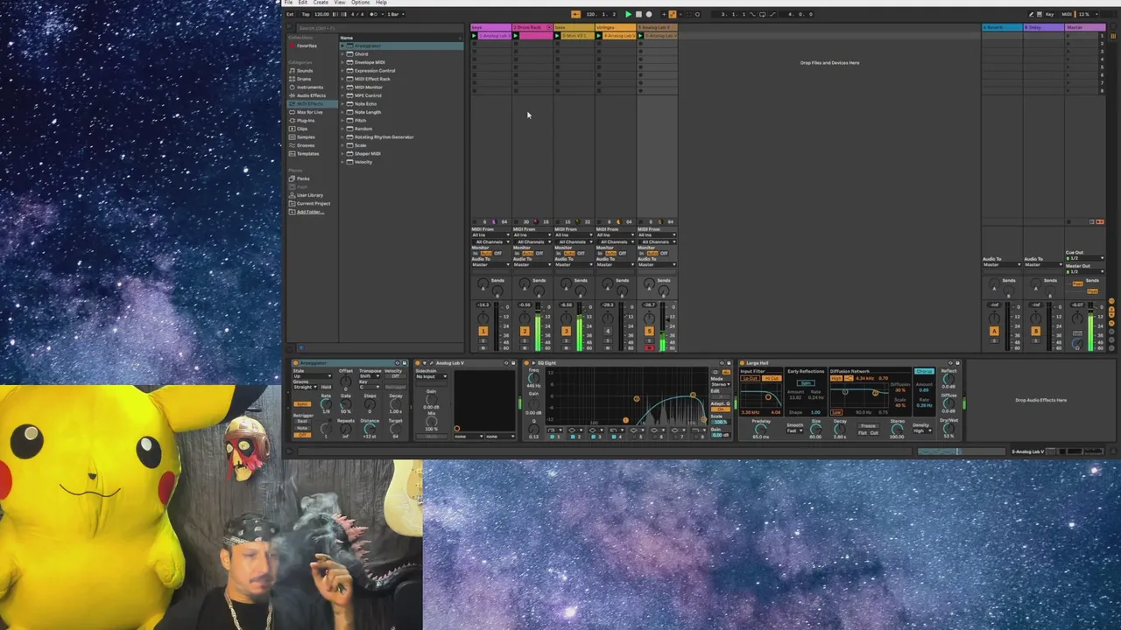1121x630 pixels.
Task: Toggle Arpeggiator Sync button
Action: 303,403
